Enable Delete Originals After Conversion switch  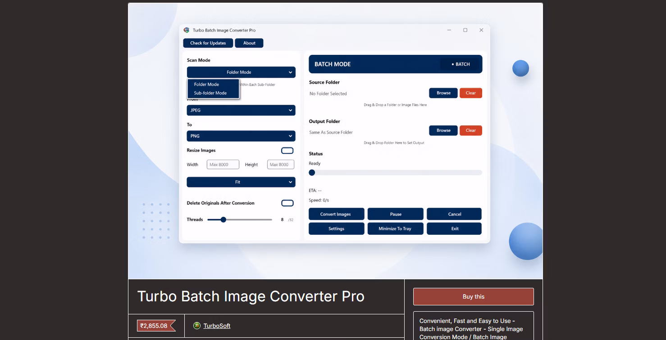coord(287,203)
